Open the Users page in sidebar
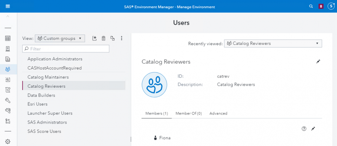 tap(8, 69)
